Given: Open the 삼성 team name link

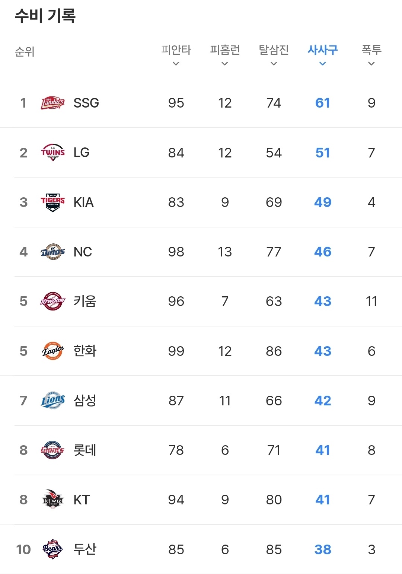Looking at the screenshot, I should [85, 401].
